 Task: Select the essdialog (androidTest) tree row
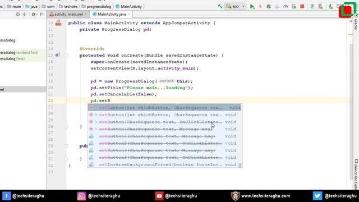[23, 52]
